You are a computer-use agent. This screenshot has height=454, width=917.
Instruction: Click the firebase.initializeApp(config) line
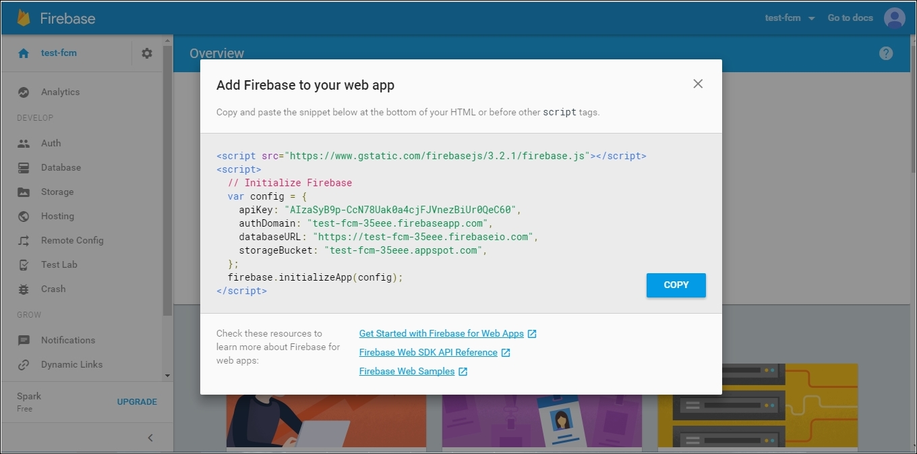(x=316, y=277)
